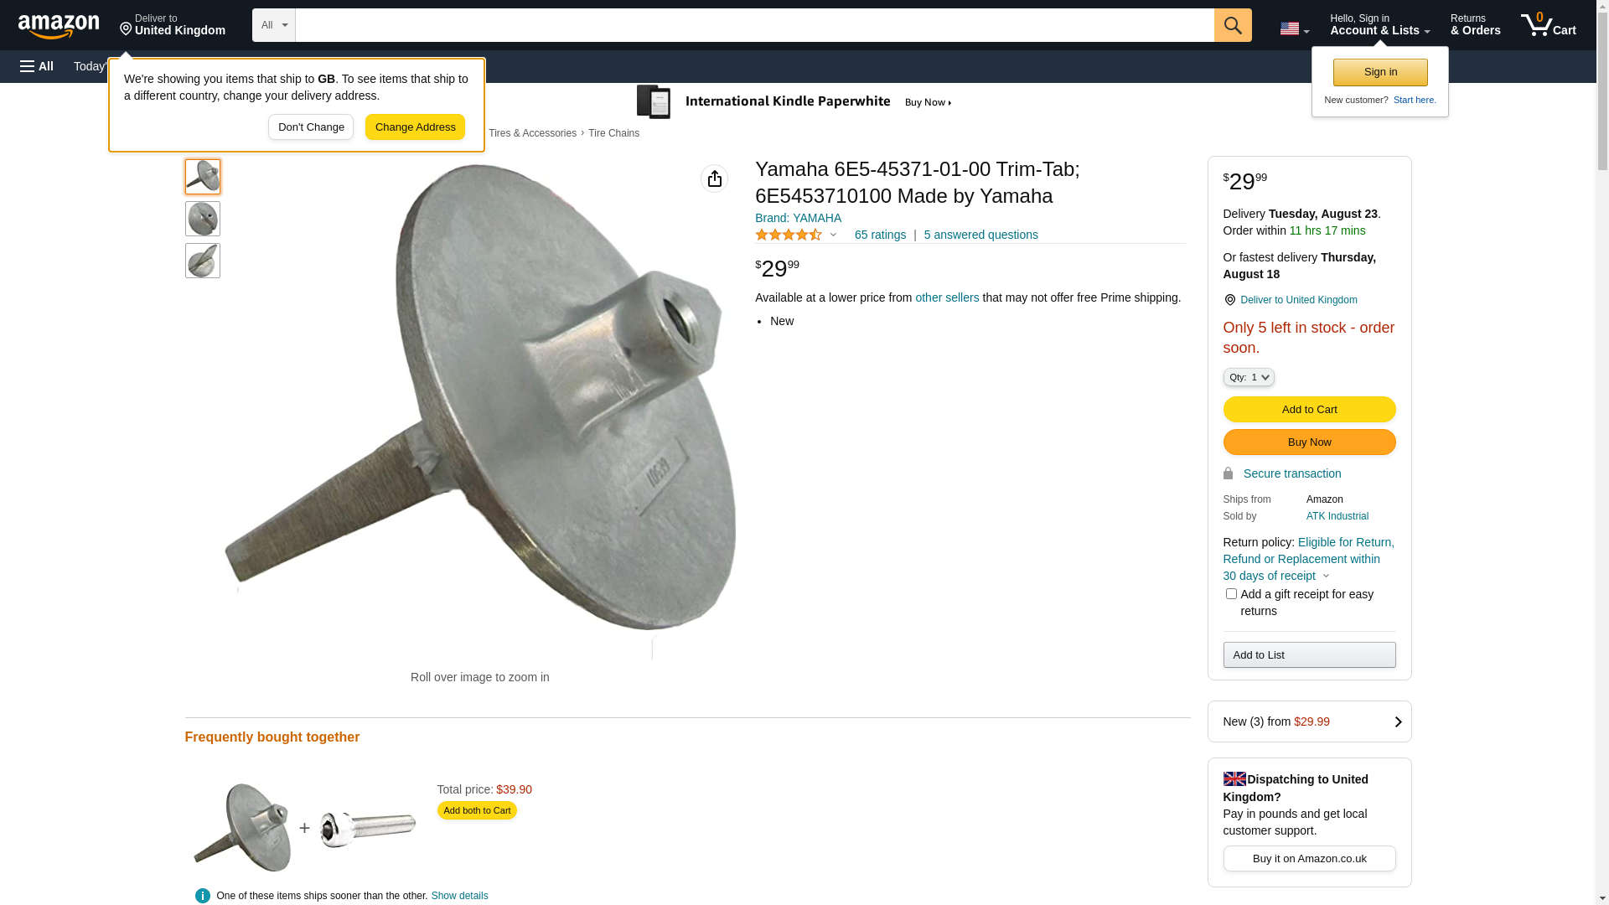Click the US flag language selector
Screen dimensions: 1609x905
coord(1293,28)
